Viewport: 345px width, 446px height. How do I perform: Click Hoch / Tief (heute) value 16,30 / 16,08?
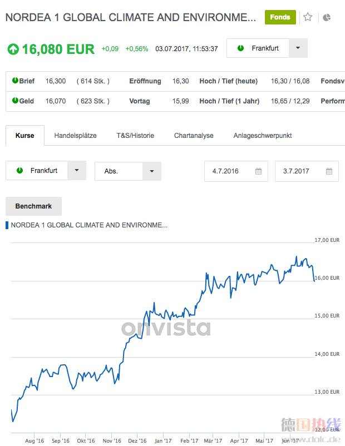pos(290,81)
